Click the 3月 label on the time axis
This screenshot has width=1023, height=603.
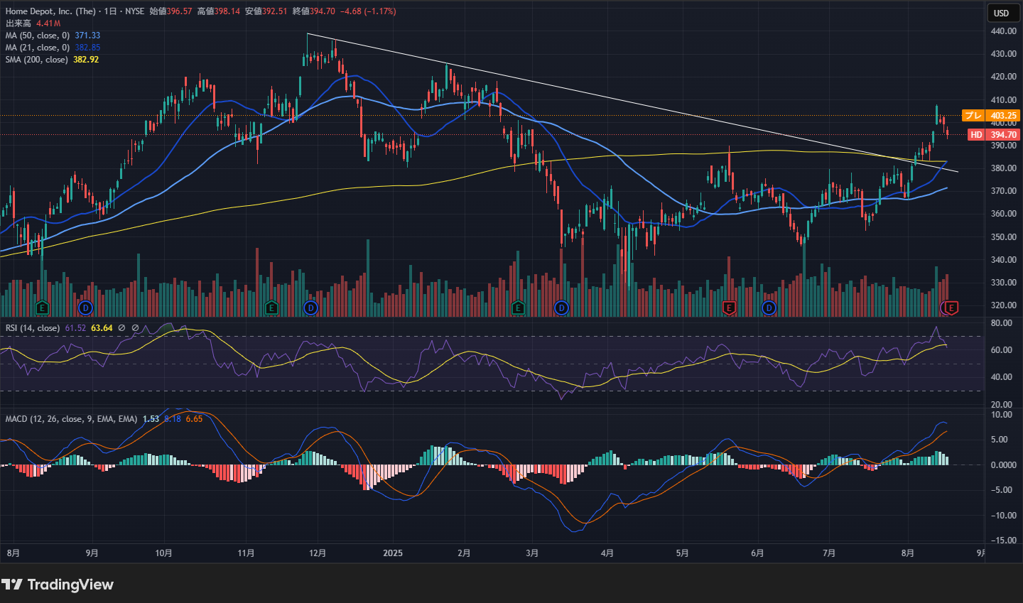coord(532,553)
